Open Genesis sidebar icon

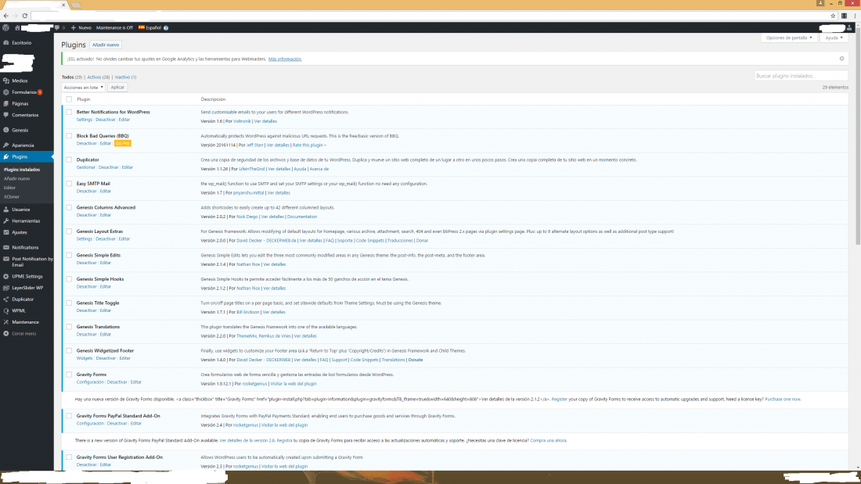(x=6, y=130)
